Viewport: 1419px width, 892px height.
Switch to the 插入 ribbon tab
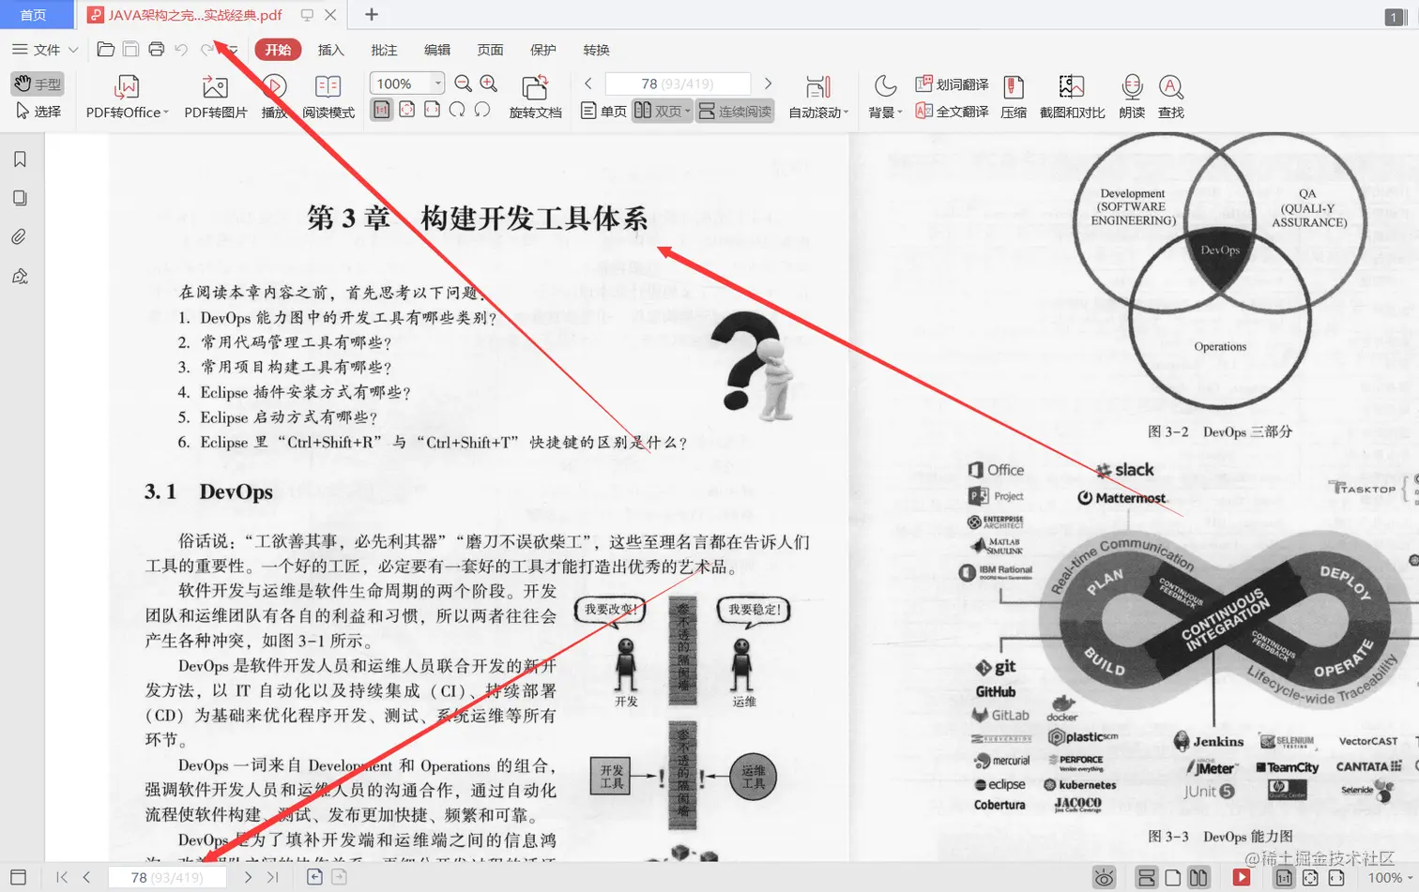329,50
